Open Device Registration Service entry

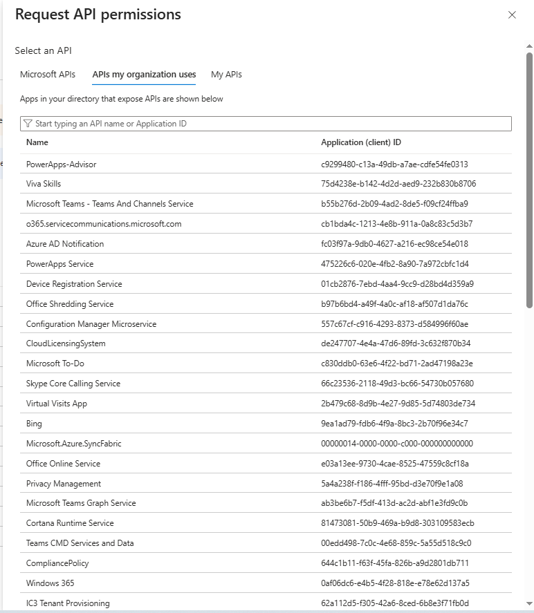tap(74, 284)
